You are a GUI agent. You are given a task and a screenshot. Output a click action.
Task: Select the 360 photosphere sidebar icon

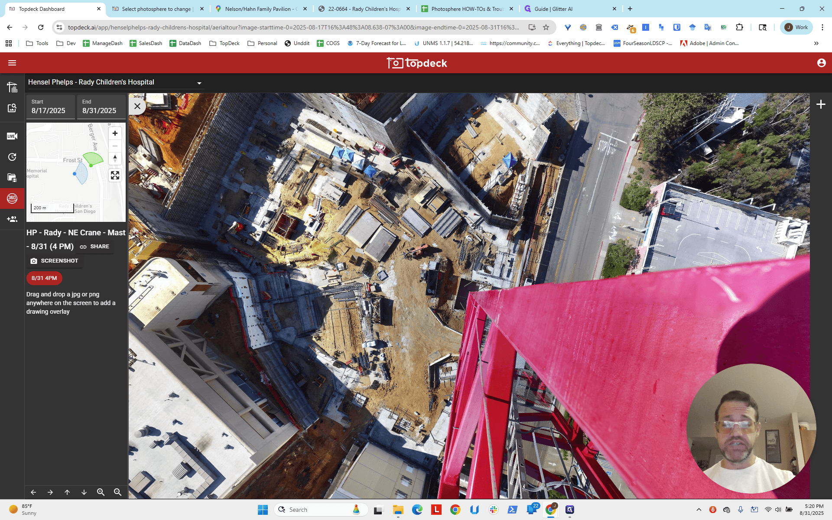[12, 198]
